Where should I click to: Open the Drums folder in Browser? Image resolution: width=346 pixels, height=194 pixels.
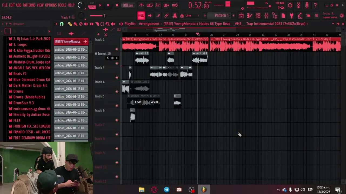[18, 91]
